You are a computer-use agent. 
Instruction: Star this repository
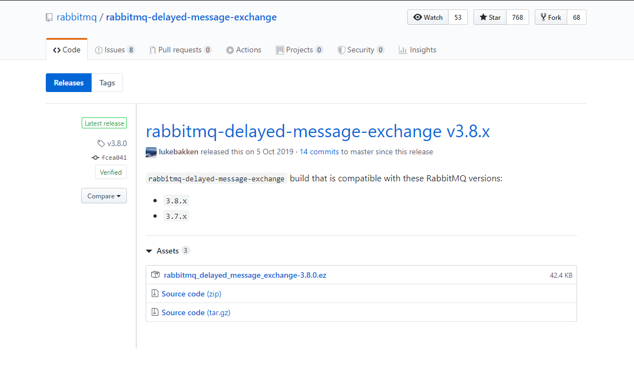point(489,17)
